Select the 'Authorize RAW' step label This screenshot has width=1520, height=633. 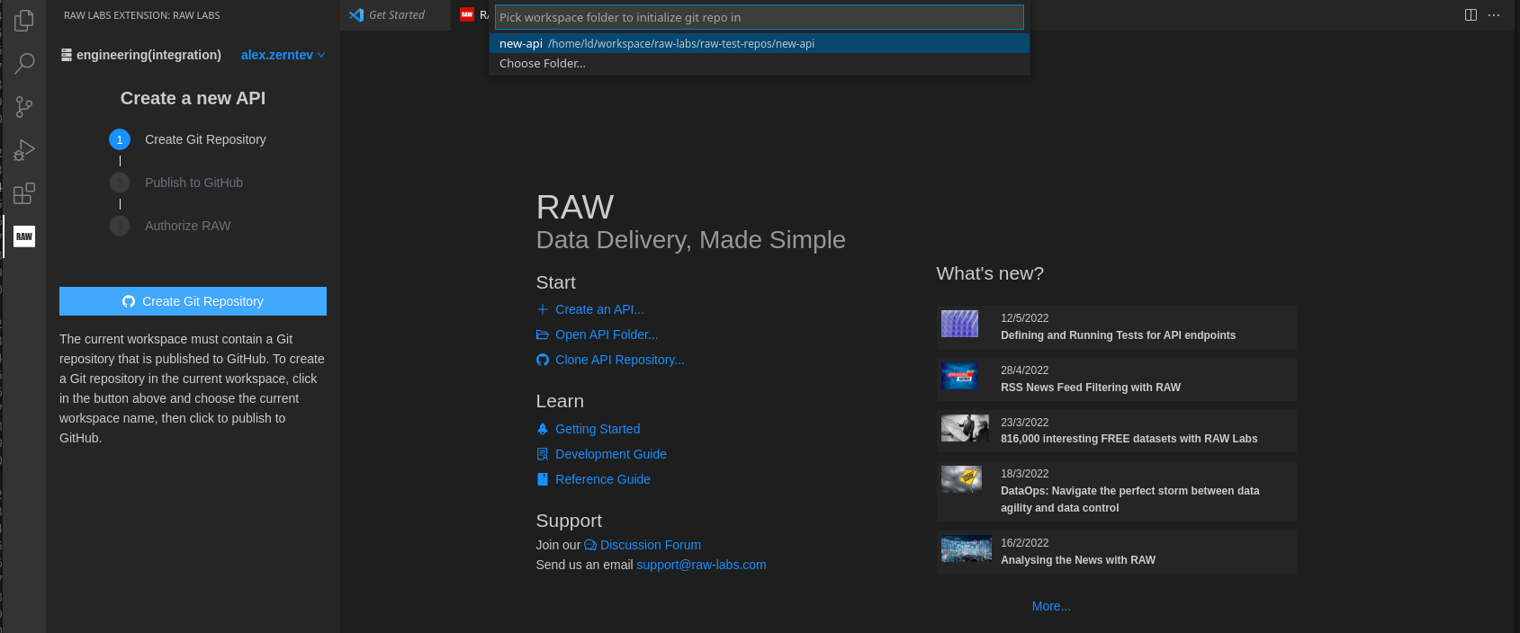pyautogui.click(x=187, y=226)
